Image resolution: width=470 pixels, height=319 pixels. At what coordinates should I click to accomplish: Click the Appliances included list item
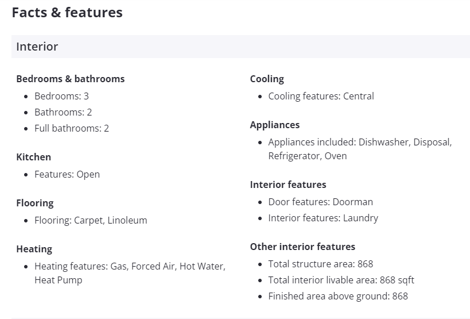click(360, 149)
